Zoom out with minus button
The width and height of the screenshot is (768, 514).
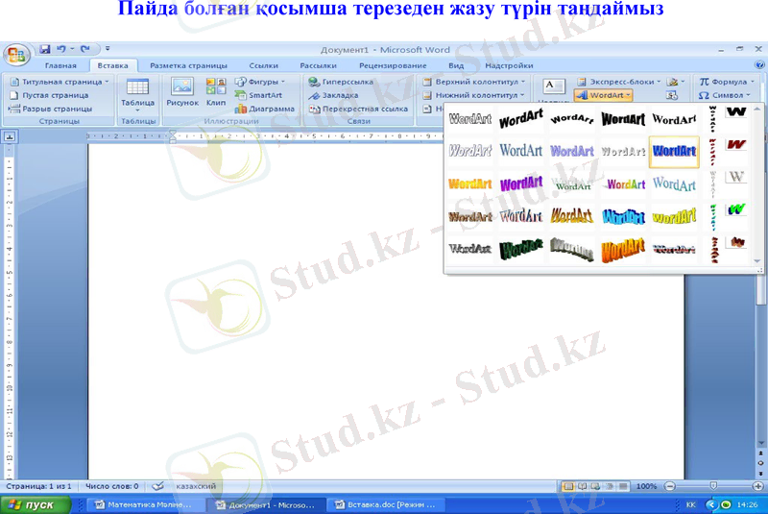669,486
